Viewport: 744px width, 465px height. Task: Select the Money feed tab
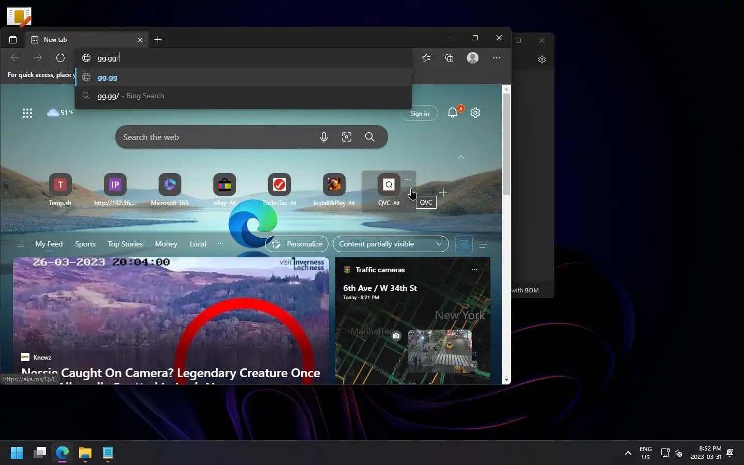point(166,244)
